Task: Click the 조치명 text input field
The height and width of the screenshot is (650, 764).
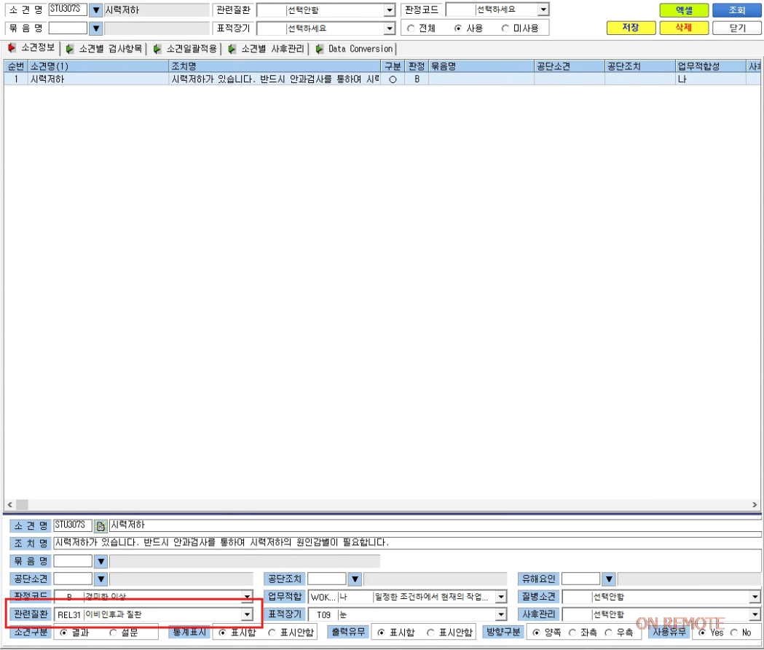Action: coord(407,543)
